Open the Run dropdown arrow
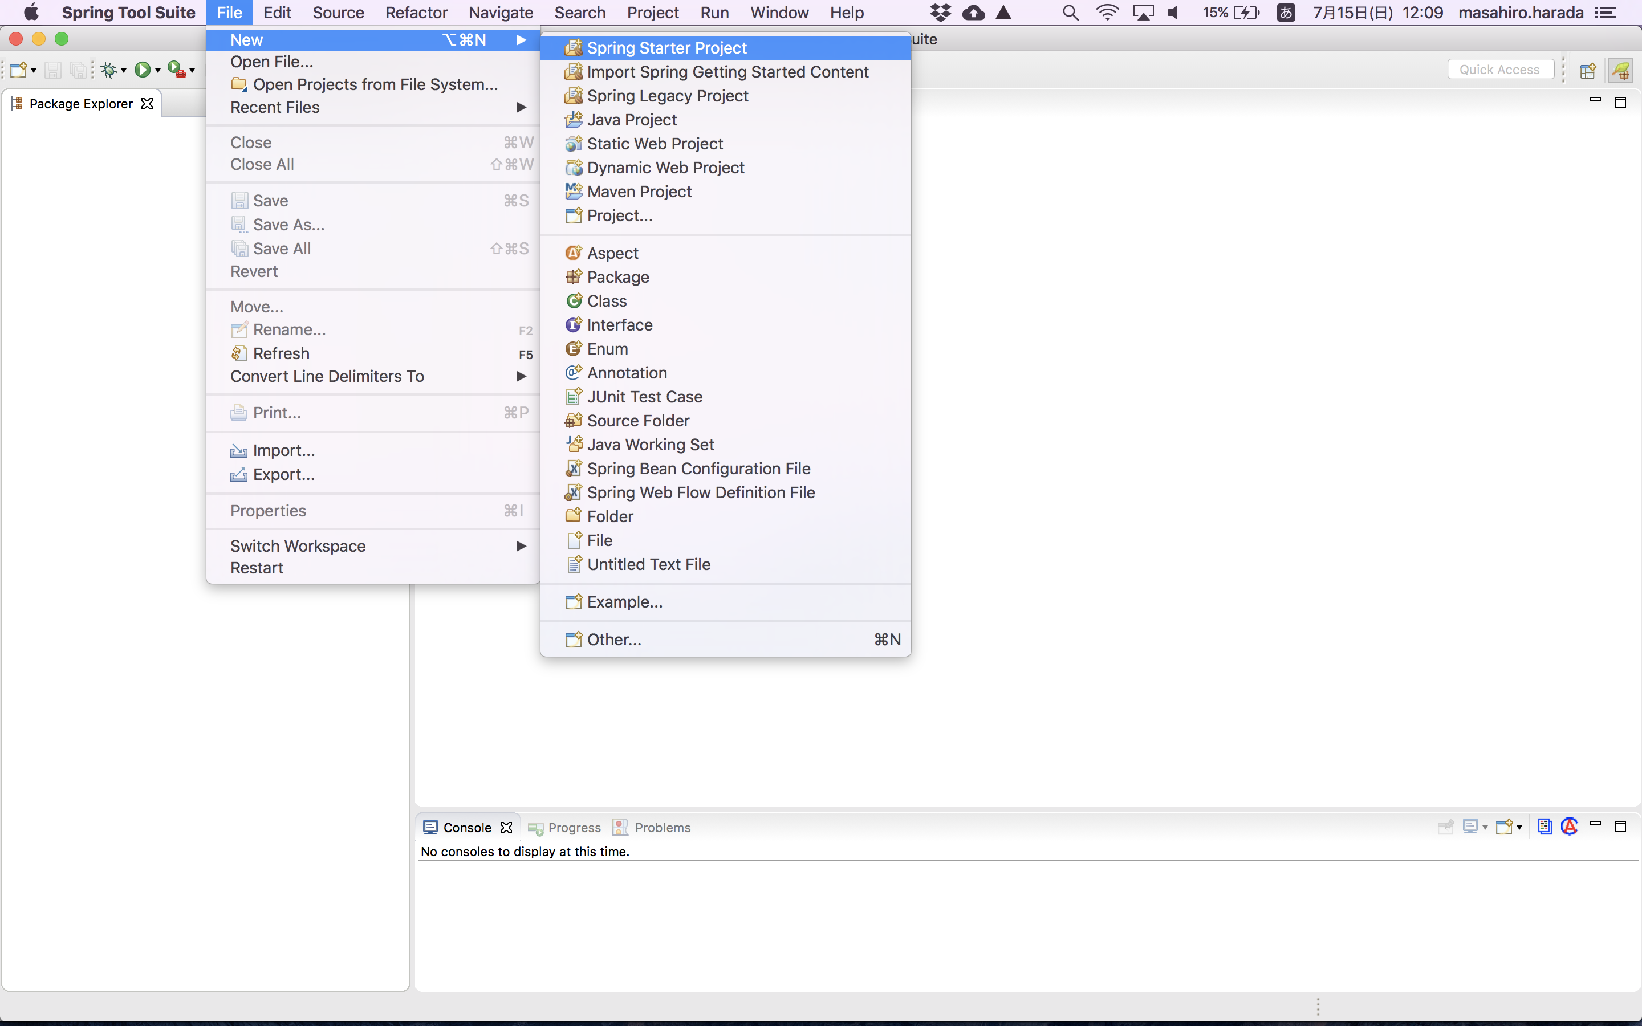 pos(157,71)
